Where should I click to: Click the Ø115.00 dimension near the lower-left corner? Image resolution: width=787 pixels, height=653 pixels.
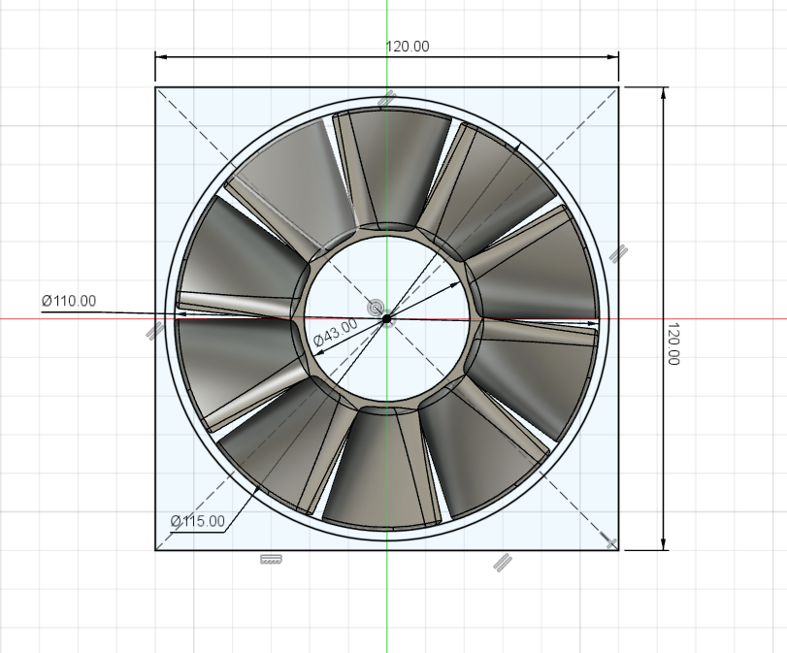pos(196,521)
